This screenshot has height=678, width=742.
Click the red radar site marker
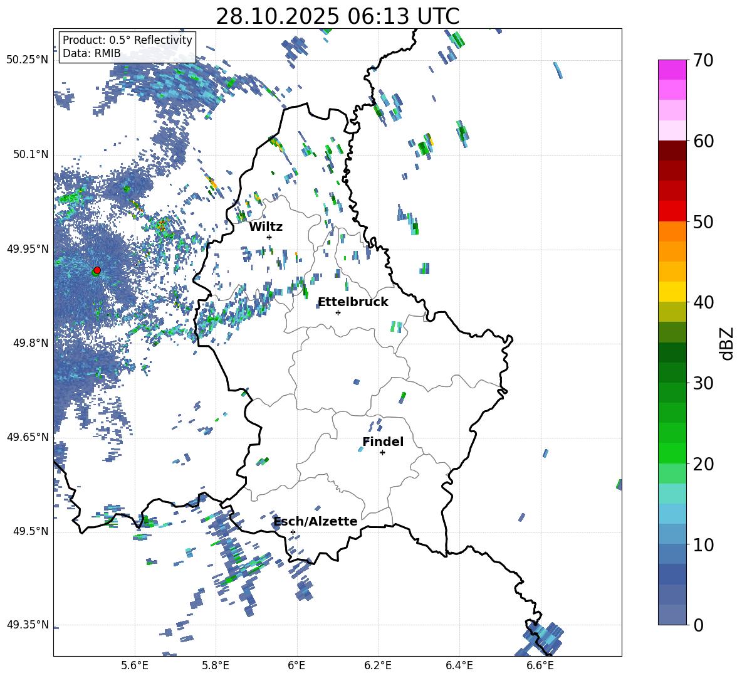point(97,270)
